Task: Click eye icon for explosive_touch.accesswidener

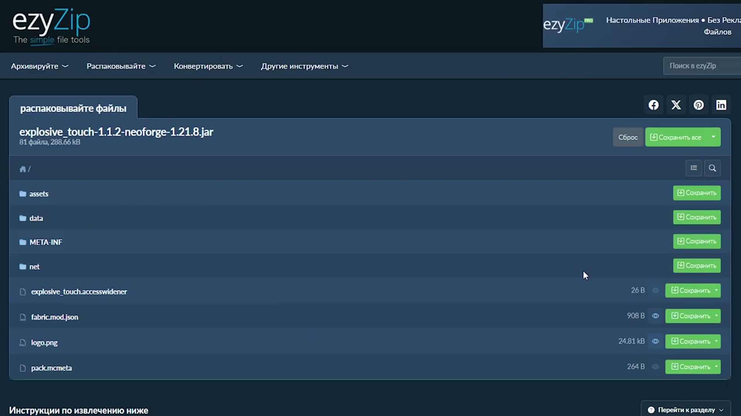Action: click(655, 290)
